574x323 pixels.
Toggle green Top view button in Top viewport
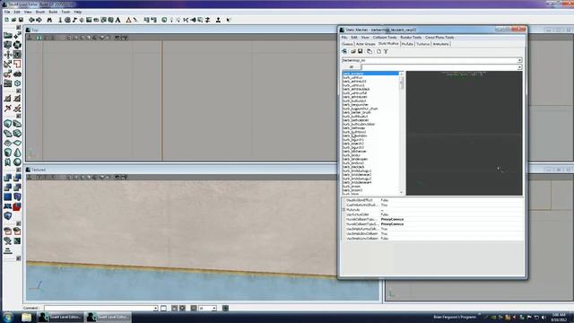[39, 38]
